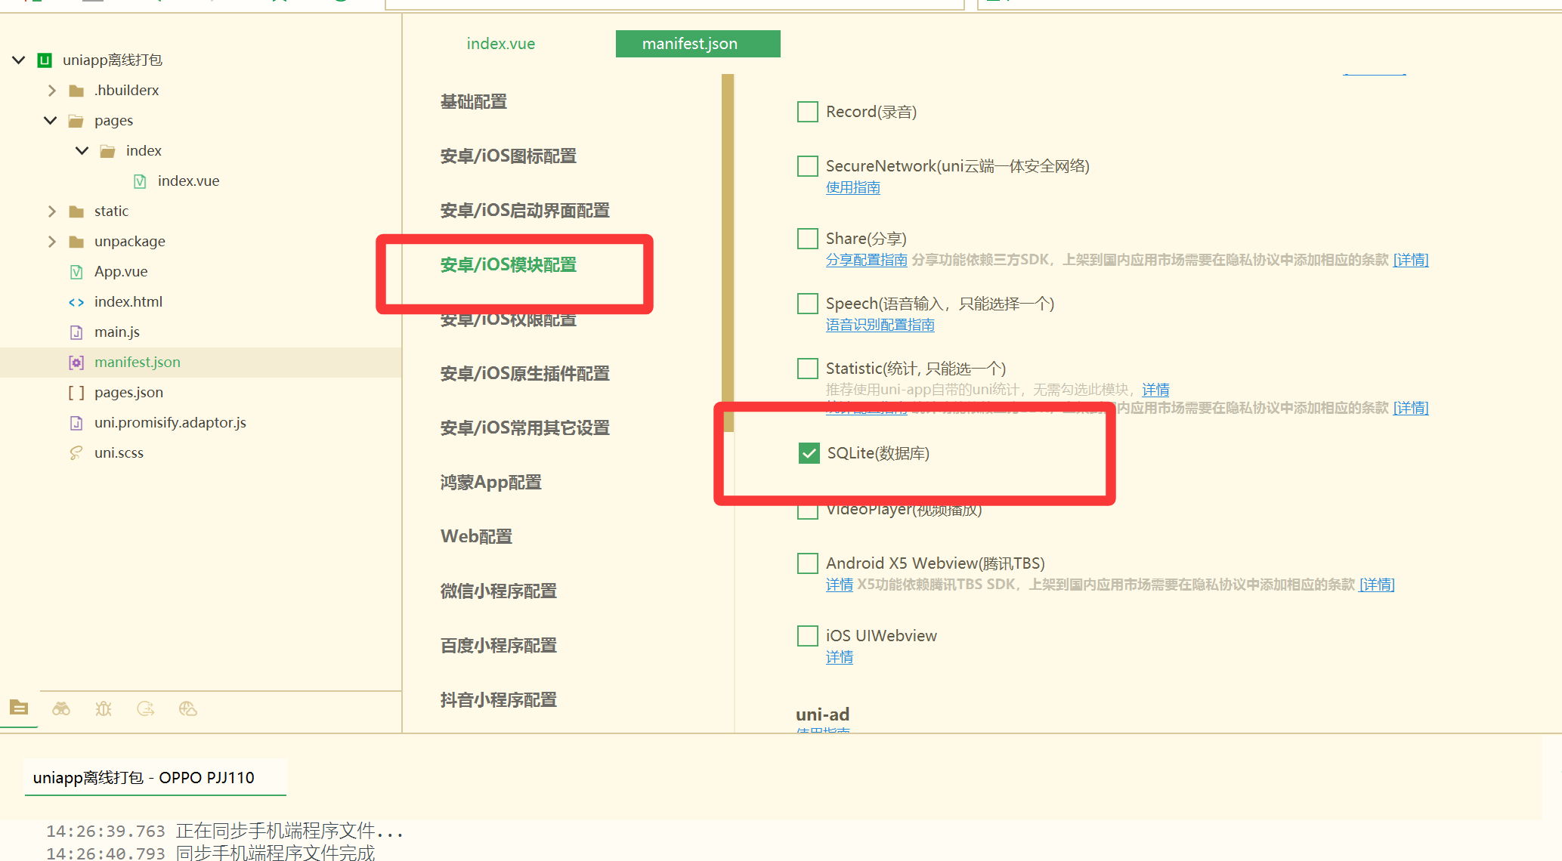This screenshot has width=1562, height=861.
Task: Click the run/launch circular arrow icon
Action: (146, 708)
